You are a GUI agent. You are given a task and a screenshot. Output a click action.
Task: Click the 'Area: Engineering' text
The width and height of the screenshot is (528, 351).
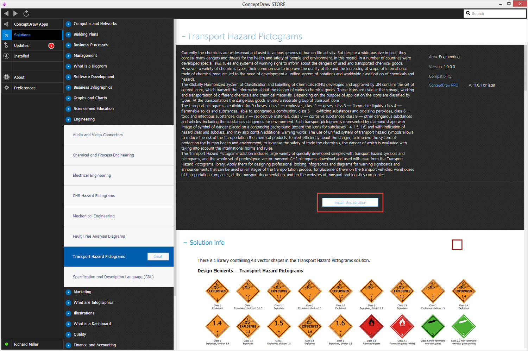point(444,57)
